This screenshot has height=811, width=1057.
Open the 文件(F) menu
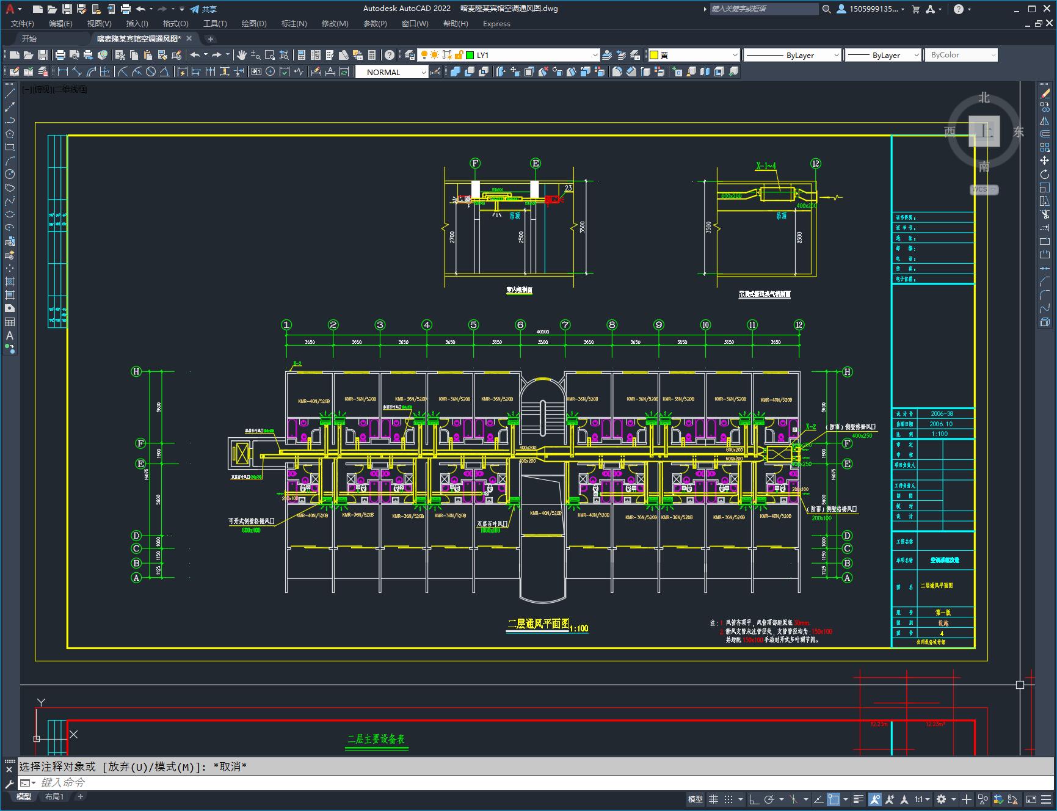pyautogui.click(x=23, y=23)
